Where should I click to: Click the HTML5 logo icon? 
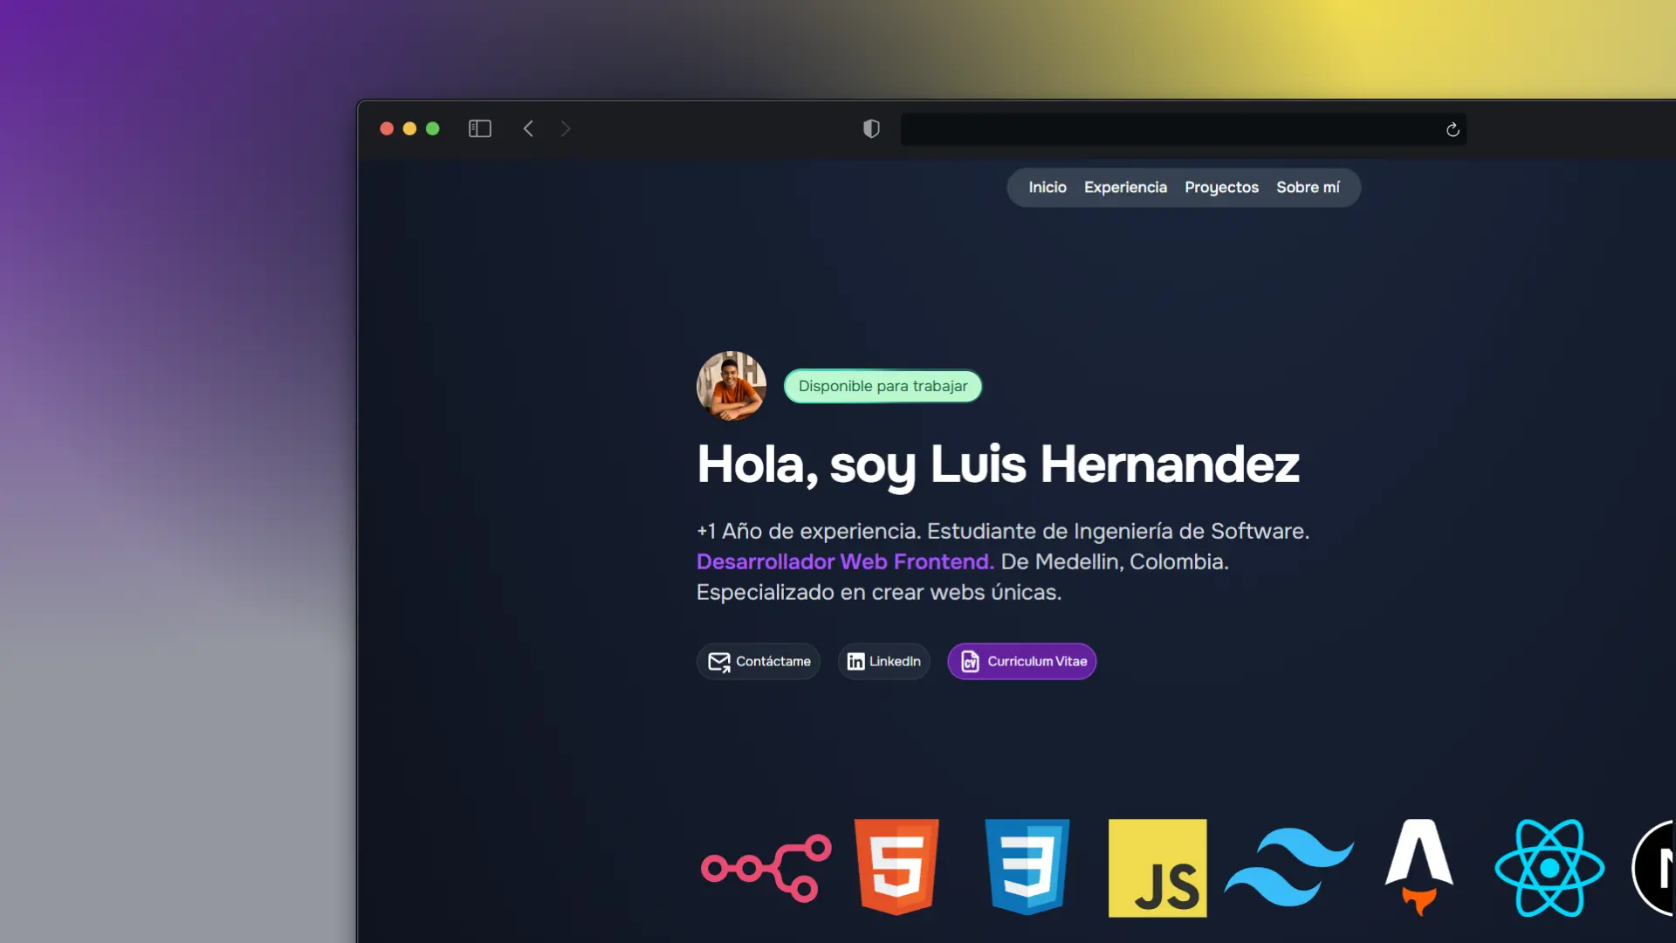tap(896, 867)
